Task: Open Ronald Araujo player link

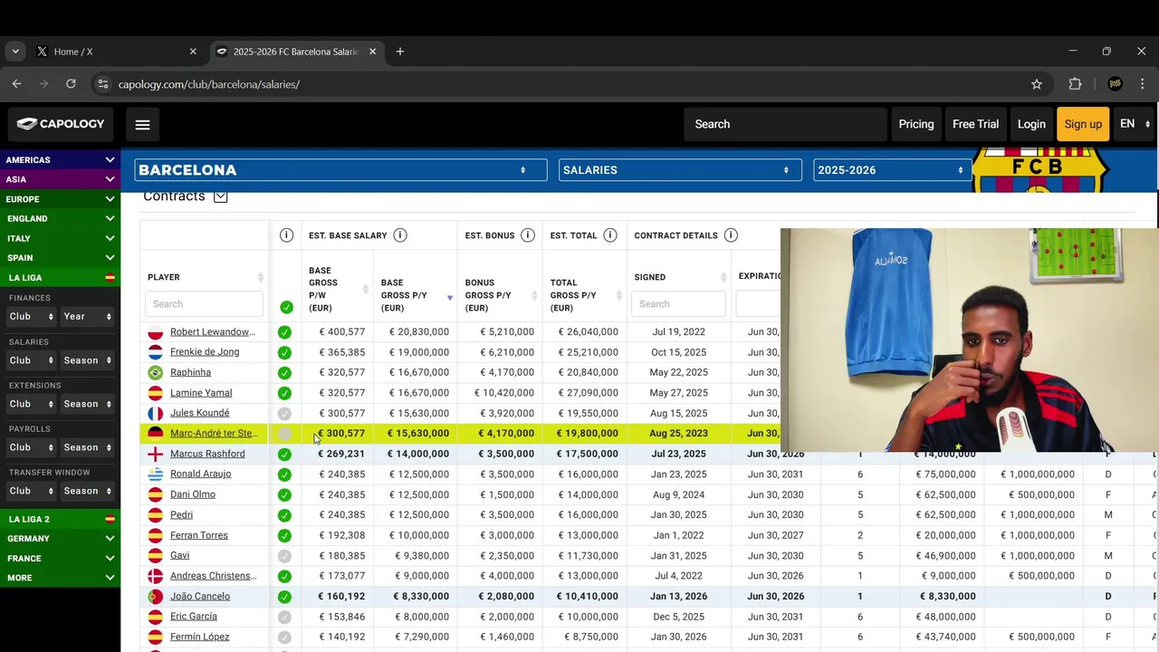Action: (200, 474)
